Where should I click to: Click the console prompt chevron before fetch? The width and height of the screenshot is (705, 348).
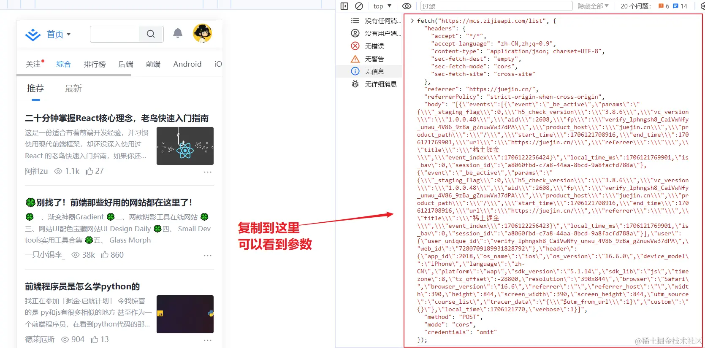pyautogui.click(x=412, y=21)
